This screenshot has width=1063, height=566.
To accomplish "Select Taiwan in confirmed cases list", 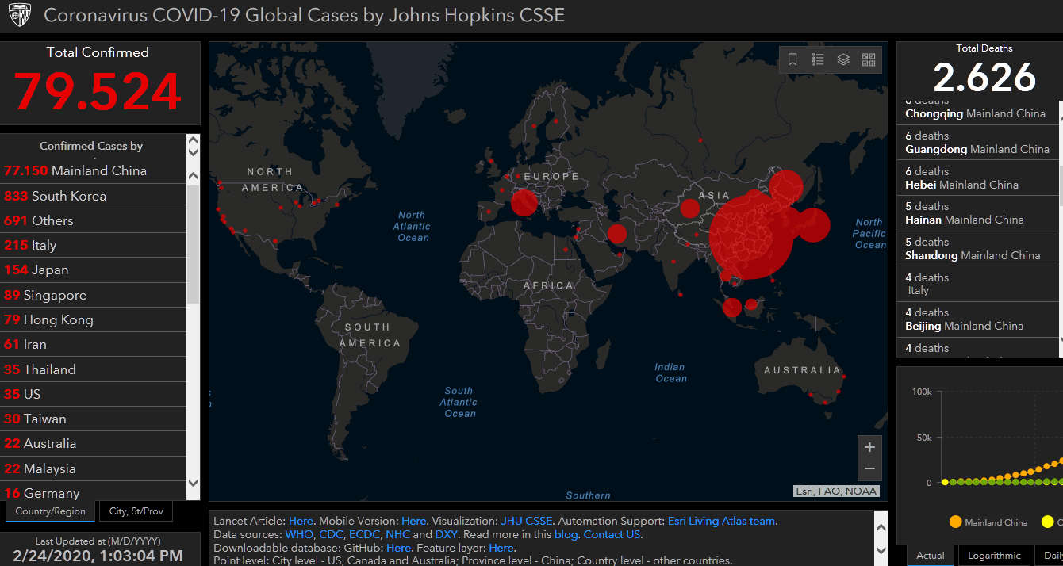I will 94,419.
